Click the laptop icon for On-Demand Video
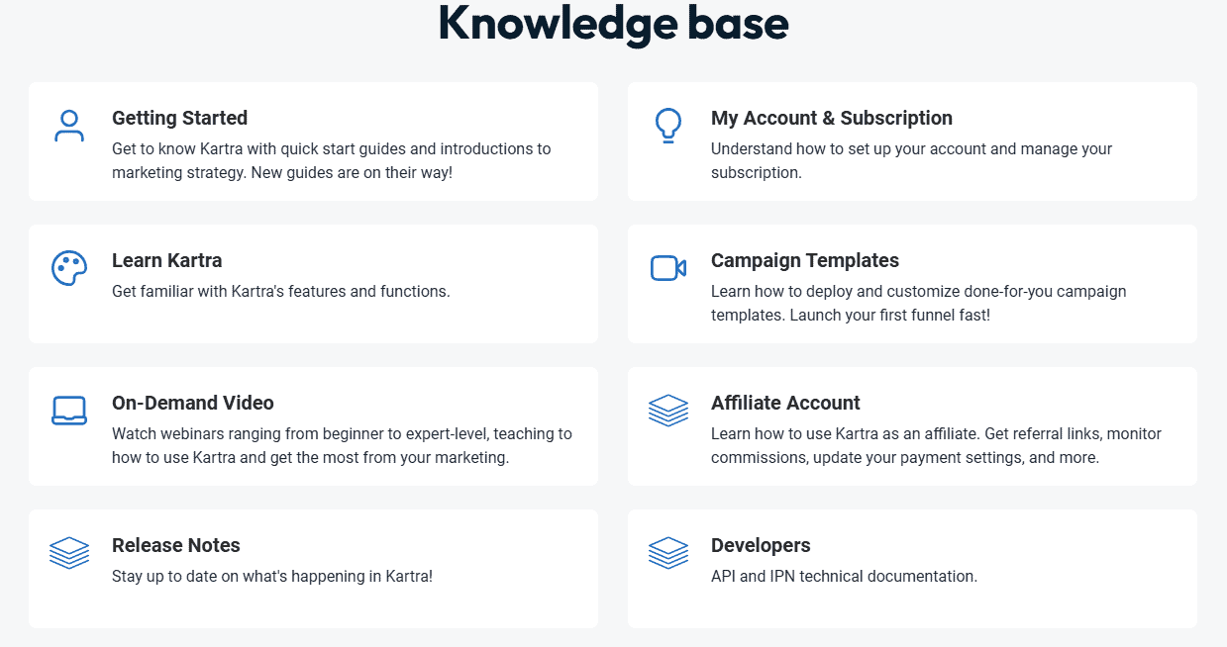Image resolution: width=1227 pixels, height=647 pixels. pyautogui.click(x=69, y=411)
